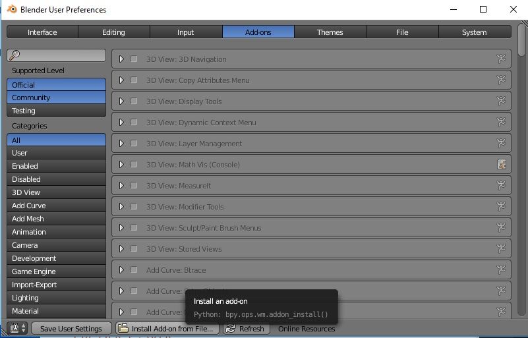Click the community icon on MeasureIt row
This screenshot has width=528, height=338.
(501, 186)
